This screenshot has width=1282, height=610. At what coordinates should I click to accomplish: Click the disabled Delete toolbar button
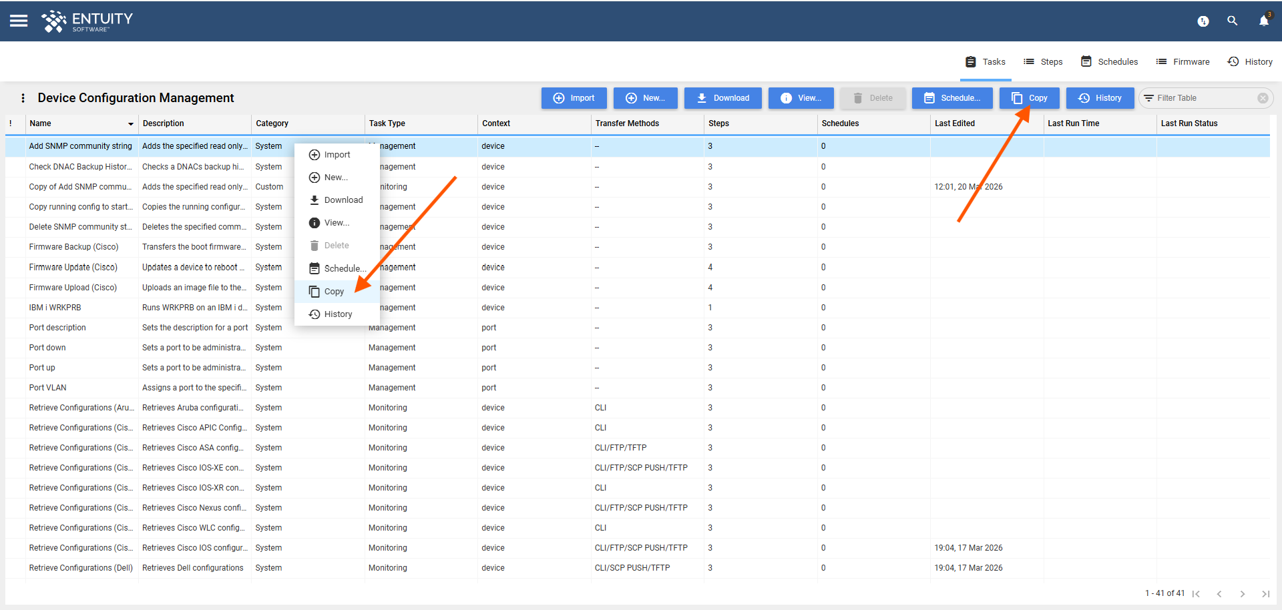(x=873, y=98)
